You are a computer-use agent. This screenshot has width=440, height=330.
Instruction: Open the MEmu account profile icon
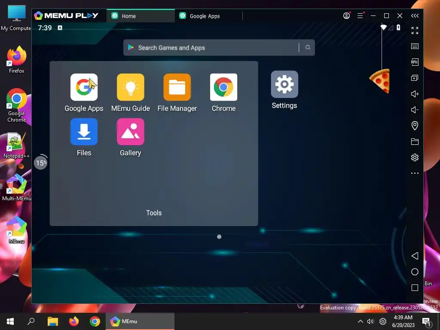click(x=347, y=16)
